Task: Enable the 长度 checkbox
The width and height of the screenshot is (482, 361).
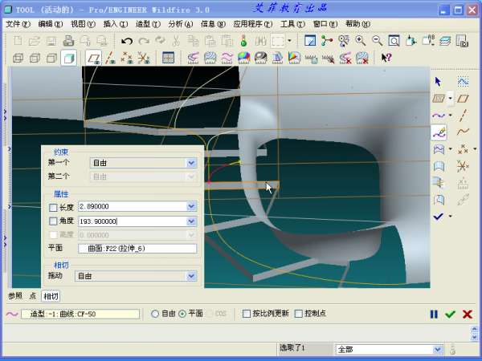Action: pos(53,208)
